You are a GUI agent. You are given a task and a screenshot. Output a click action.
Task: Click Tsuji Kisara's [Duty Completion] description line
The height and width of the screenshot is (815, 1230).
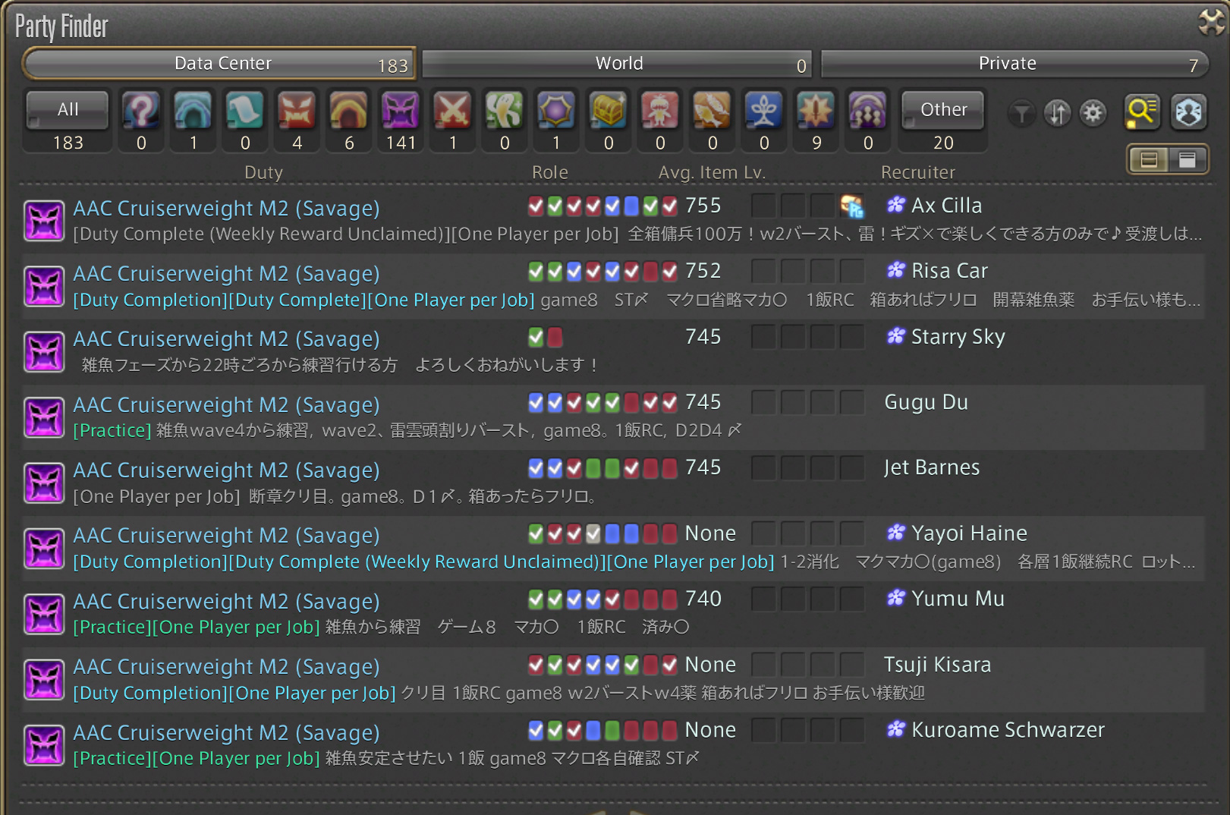click(499, 693)
